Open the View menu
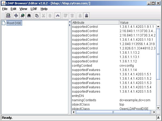Screen dimensions: 162x121 (23, 9)
